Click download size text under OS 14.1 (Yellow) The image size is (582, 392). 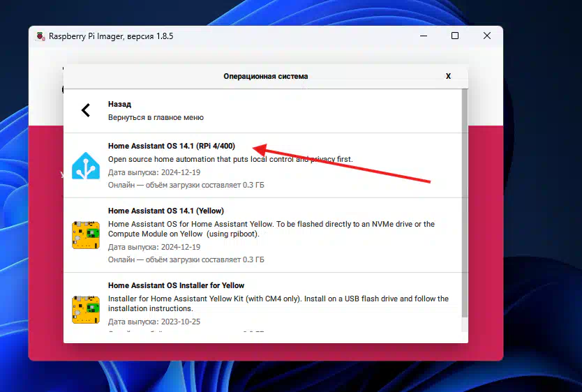tap(186, 259)
